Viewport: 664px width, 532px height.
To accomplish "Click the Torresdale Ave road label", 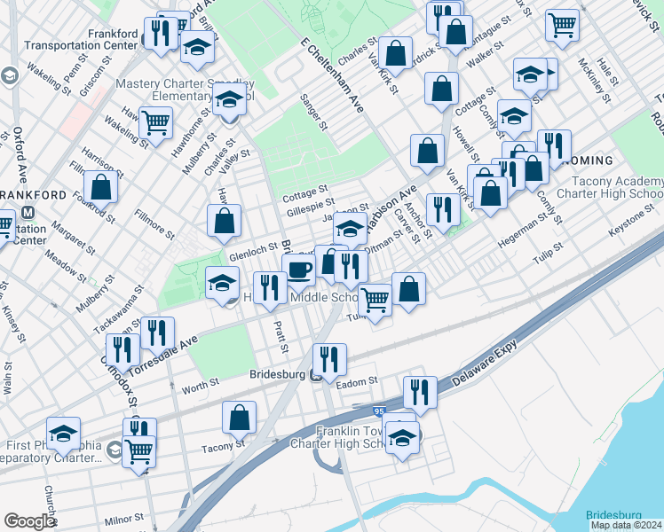I will (x=162, y=356).
